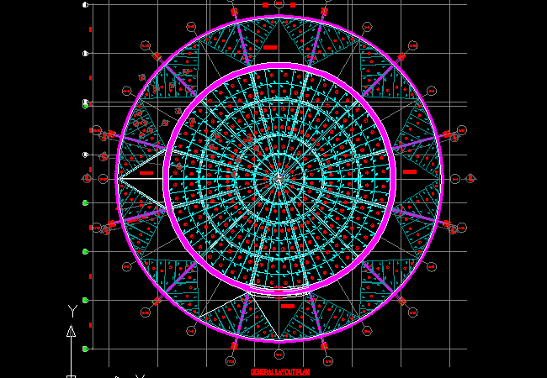The image size is (547, 378).
Task: Select the red label bar at the top sector
Action: pos(270,48)
